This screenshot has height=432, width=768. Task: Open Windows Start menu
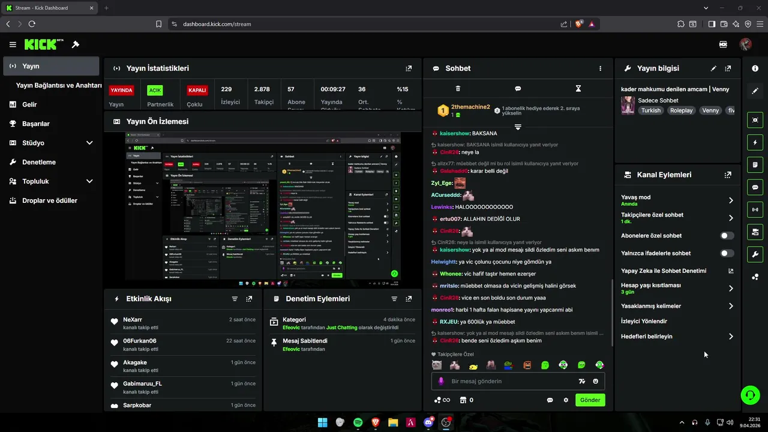click(x=322, y=422)
